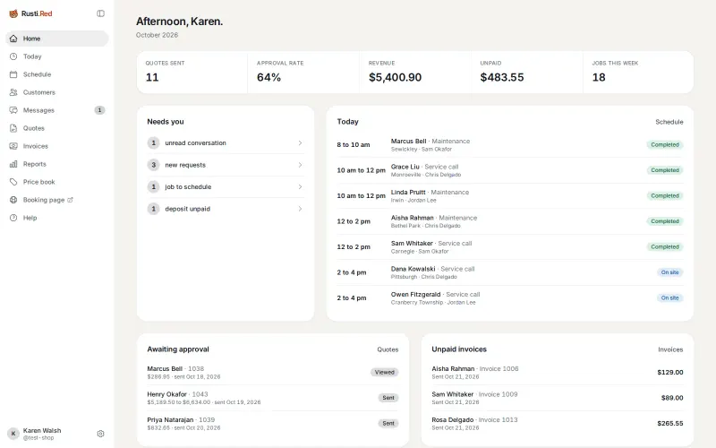Click the Approval Rate value 64%
716x448 pixels.
(268, 78)
